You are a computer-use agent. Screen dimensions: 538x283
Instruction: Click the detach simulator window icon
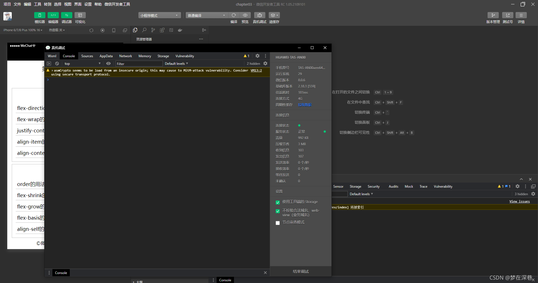click(125, 30)
